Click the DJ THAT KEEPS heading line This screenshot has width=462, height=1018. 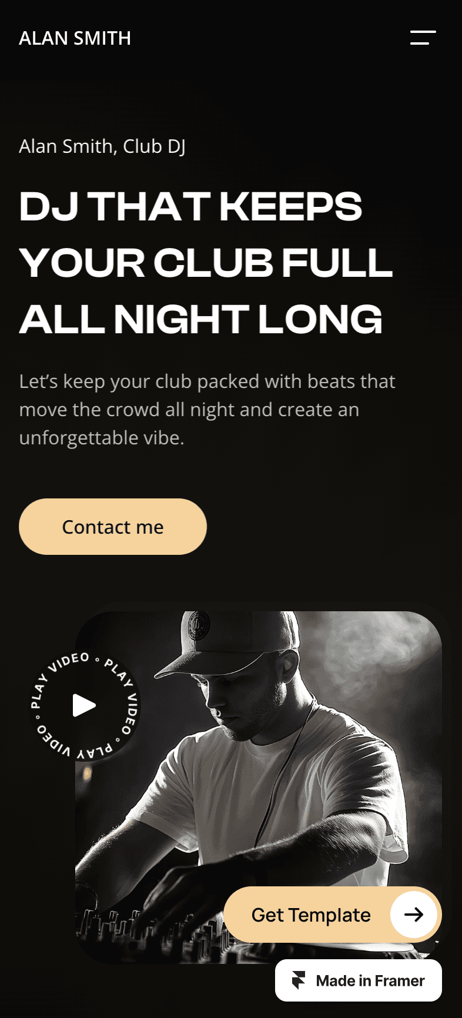click(x=190, y=206)
